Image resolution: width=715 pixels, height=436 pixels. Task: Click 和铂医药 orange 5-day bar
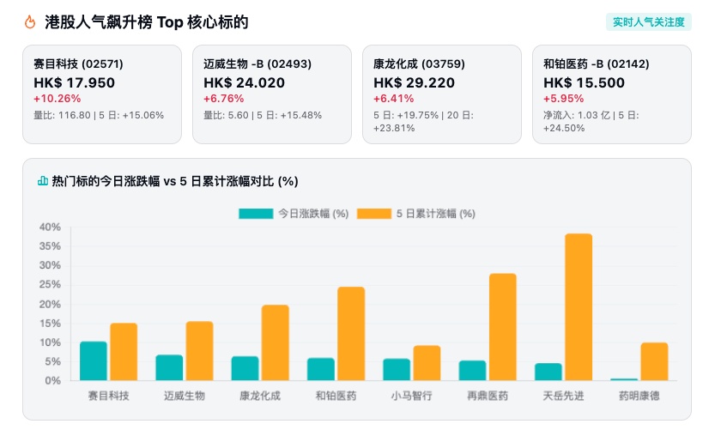tap(351, 333)
